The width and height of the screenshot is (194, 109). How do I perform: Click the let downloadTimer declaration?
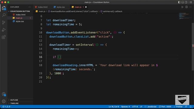click(x=61, y=20)
